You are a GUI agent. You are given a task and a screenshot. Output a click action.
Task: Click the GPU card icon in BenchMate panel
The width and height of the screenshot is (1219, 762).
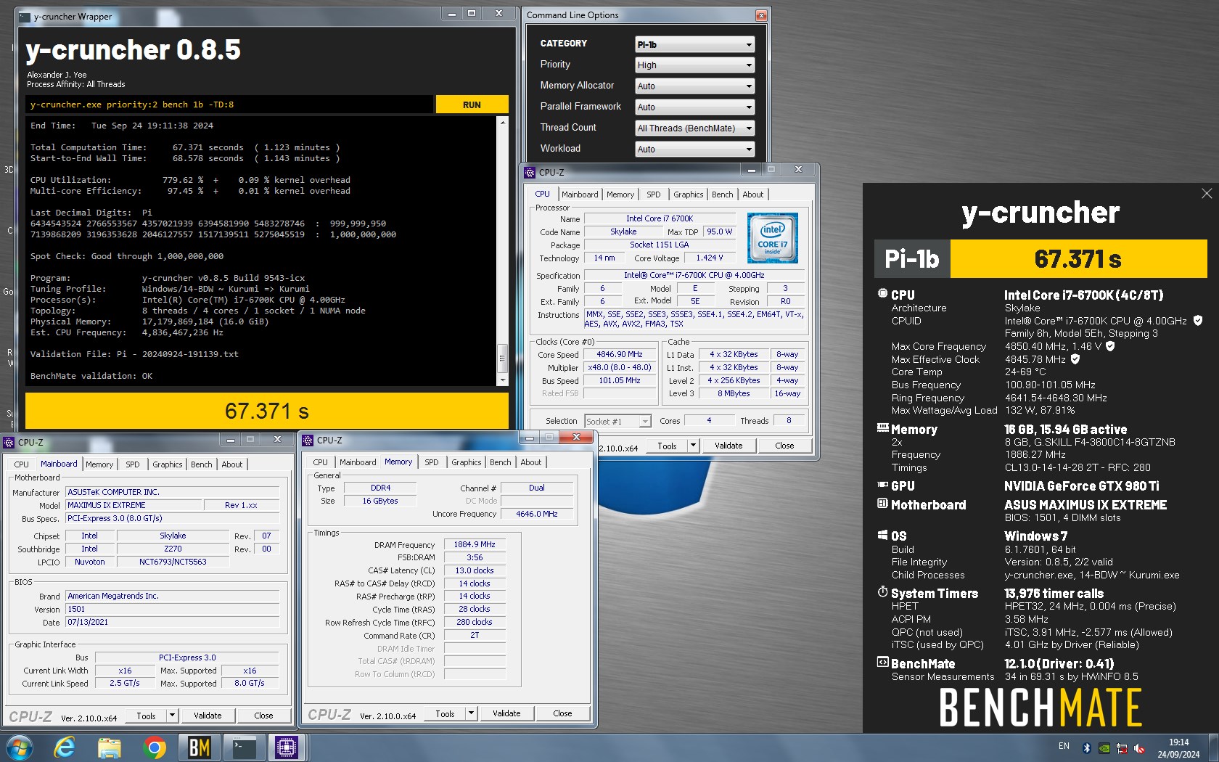point(882,485)
